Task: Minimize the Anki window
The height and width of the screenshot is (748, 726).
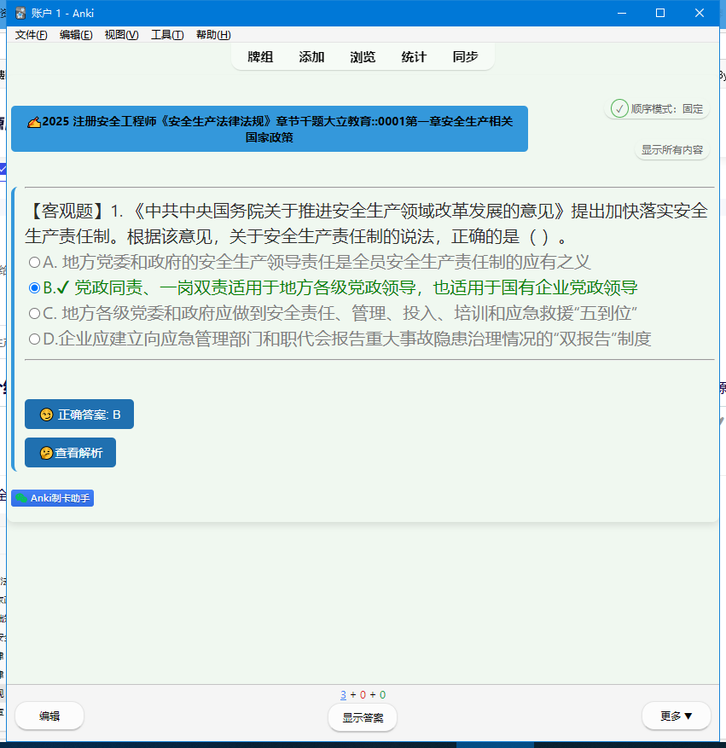Action: [x=622, y=13]
